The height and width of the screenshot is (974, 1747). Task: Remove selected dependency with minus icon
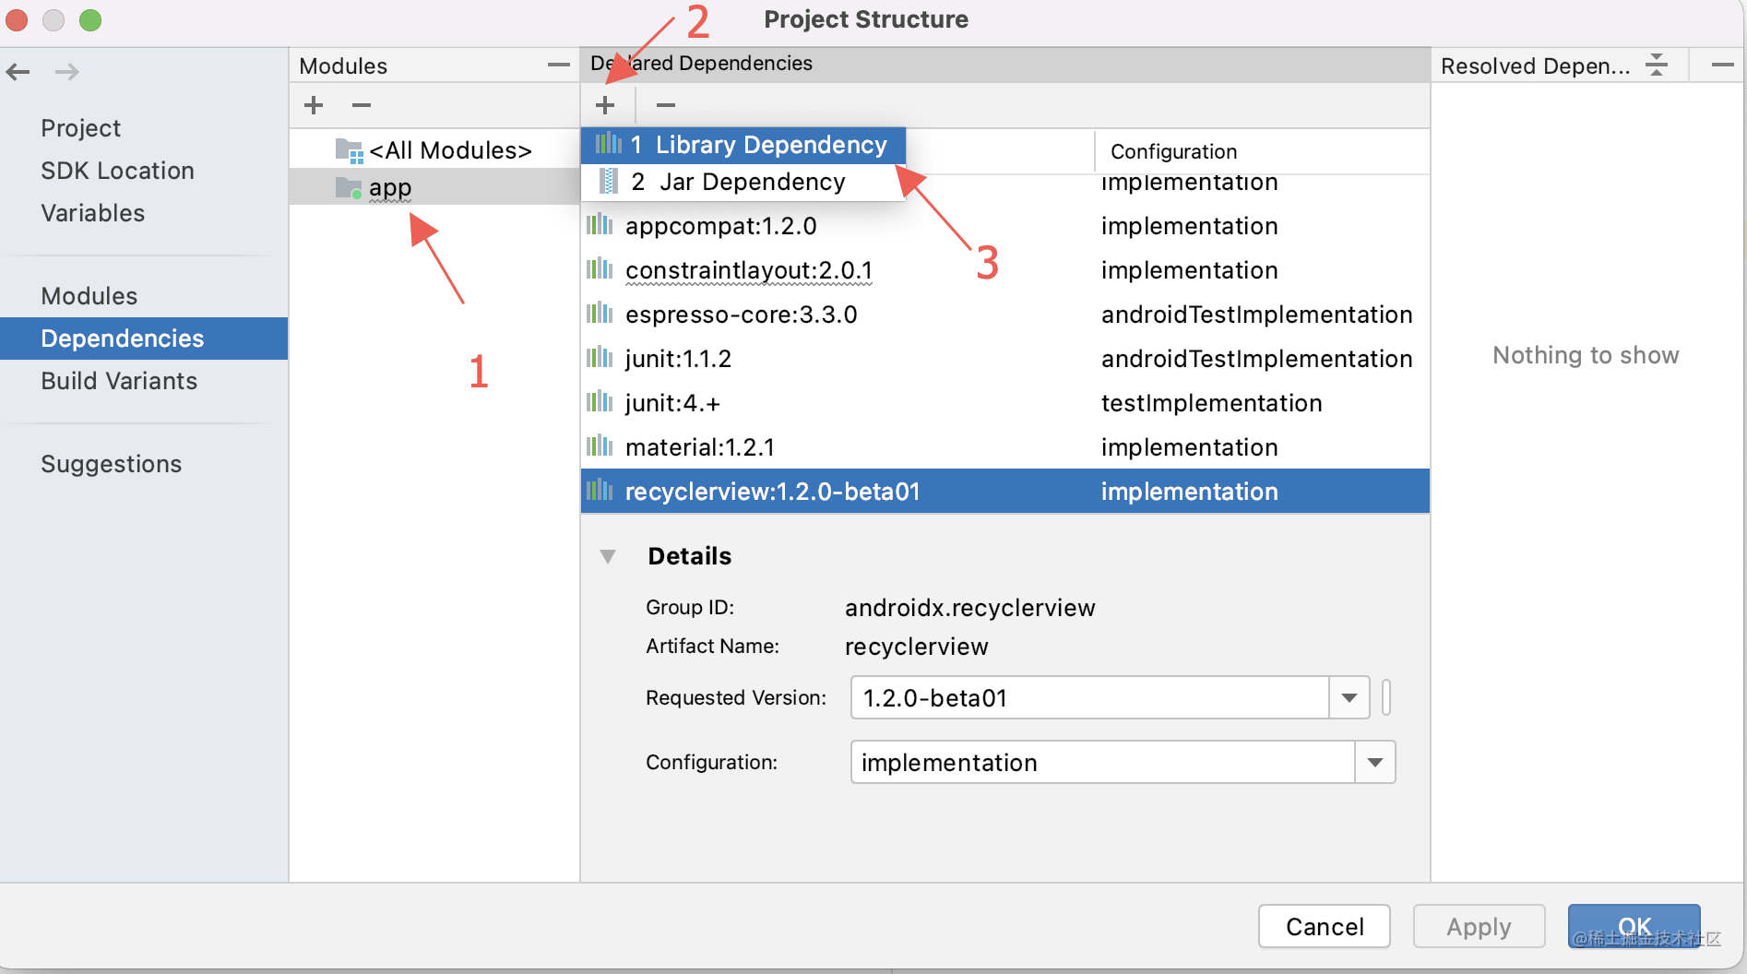[x=666, y=105]
